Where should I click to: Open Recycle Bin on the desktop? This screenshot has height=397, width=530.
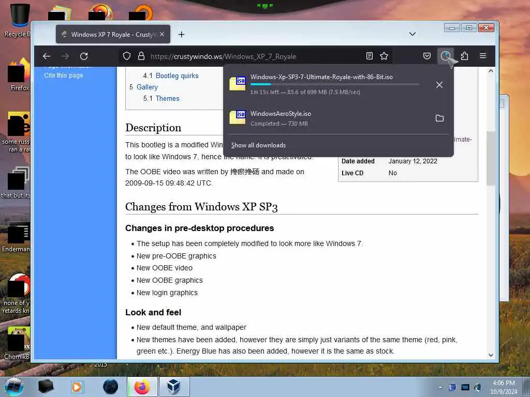point(19,20)
